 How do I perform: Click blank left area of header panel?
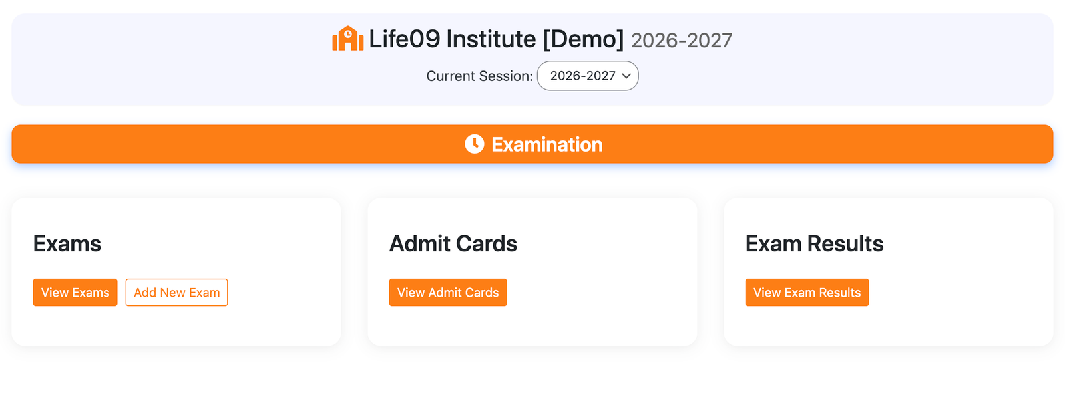[x=166, y=60]
